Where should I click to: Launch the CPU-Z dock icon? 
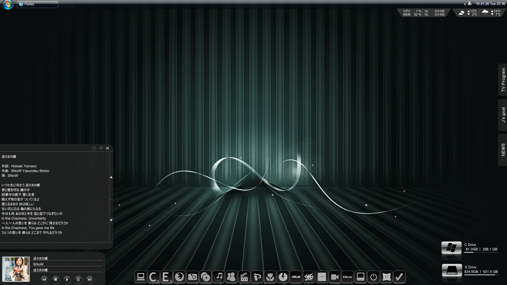(x=322, y=277)
